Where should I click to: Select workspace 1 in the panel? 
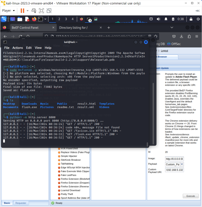(x=53, y=19)
